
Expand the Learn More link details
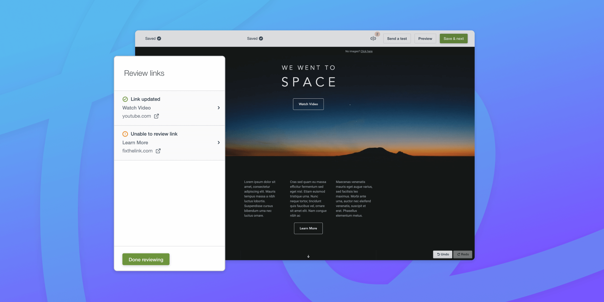point(218,142)
